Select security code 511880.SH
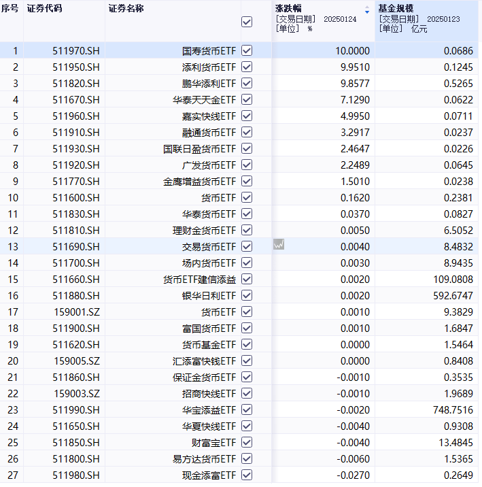482x487 pixels. click(75, 295)
